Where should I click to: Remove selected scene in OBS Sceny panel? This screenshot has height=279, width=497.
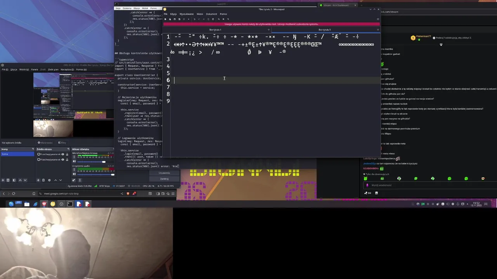[x=8, y=180]
